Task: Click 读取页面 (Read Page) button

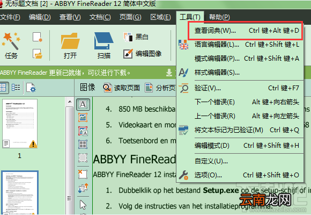Action: 121,88
